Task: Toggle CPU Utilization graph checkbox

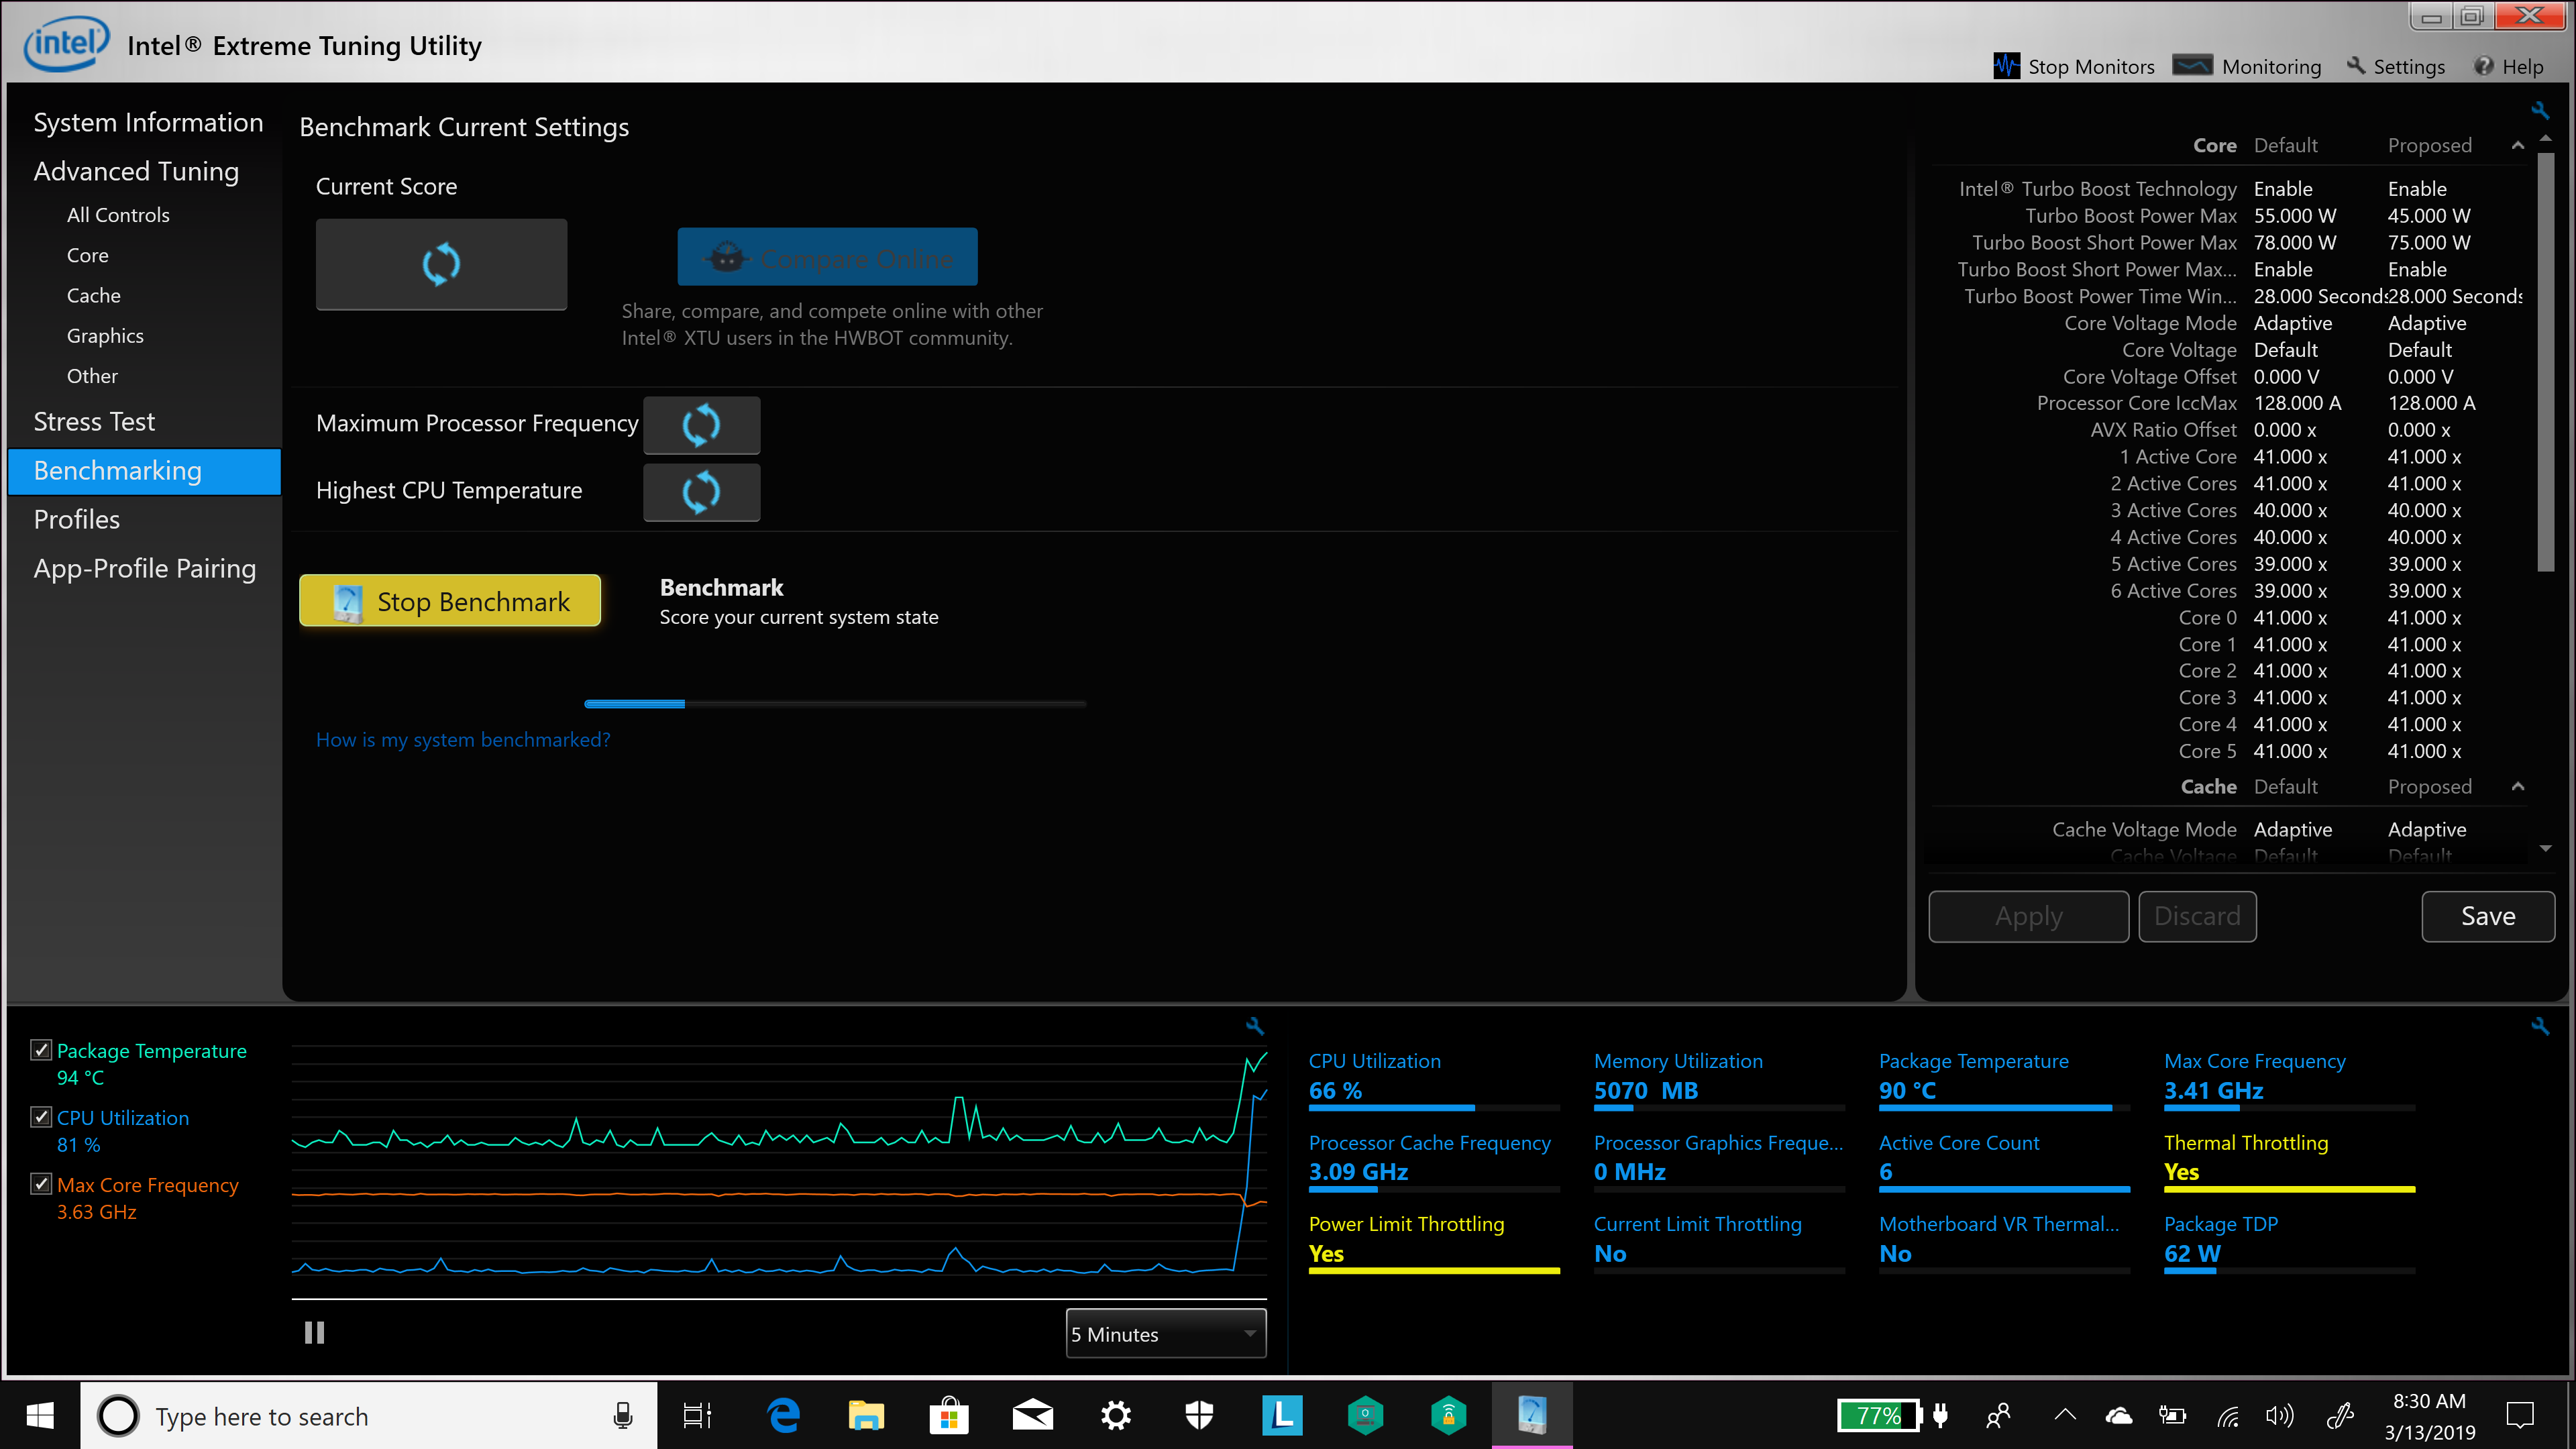Action: (x=41, y=1117)
